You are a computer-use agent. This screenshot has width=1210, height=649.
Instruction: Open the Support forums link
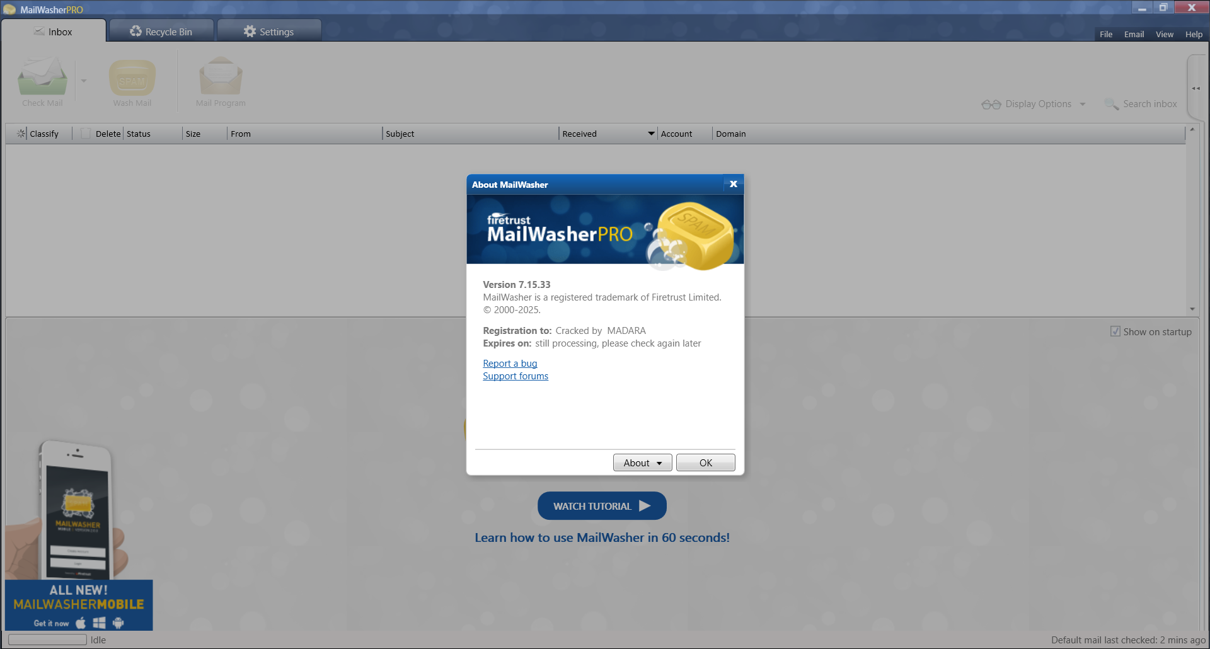[x=516, y=376]
